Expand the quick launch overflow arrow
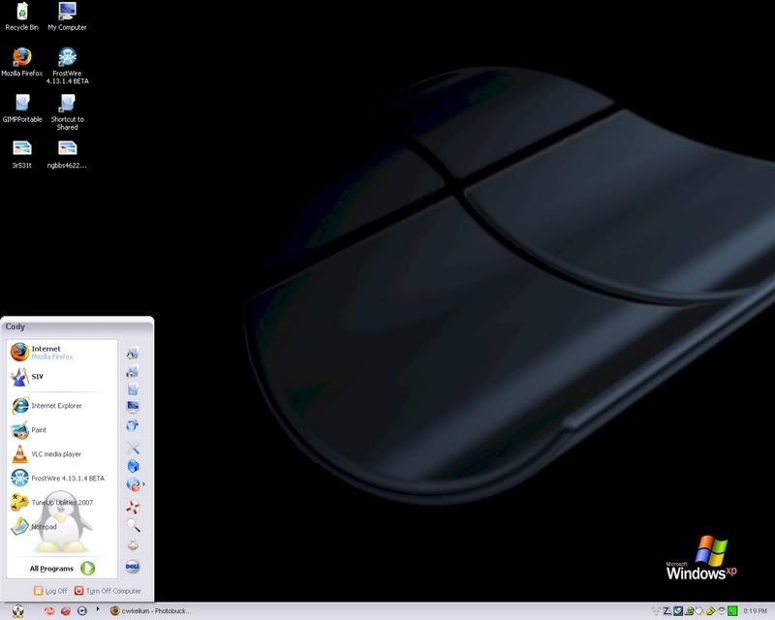This screenshot has height=620, width=775. pos(98,610)
